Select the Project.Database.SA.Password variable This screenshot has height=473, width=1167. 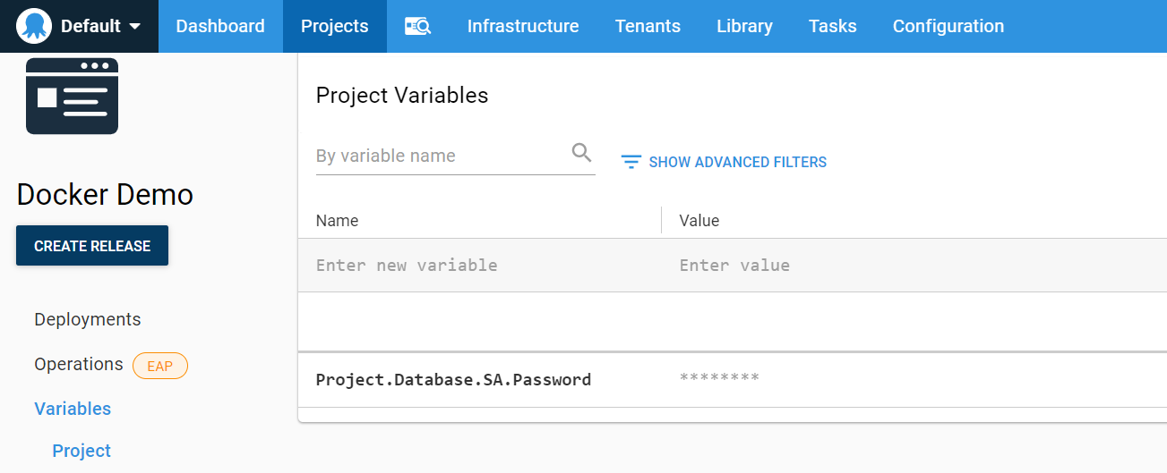tap(453, 379)
